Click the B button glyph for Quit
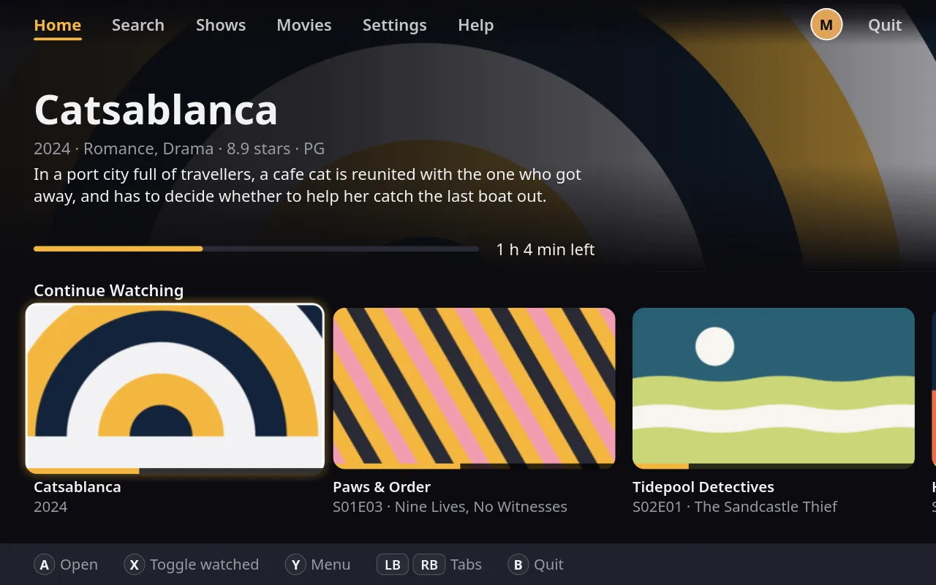 point(518,565)
